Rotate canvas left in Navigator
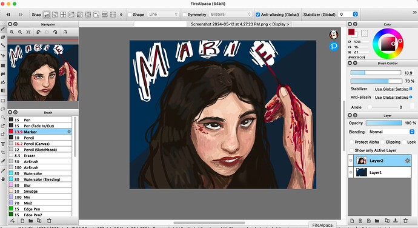Viewport: 418px width, 228px height. click(38, 32)
